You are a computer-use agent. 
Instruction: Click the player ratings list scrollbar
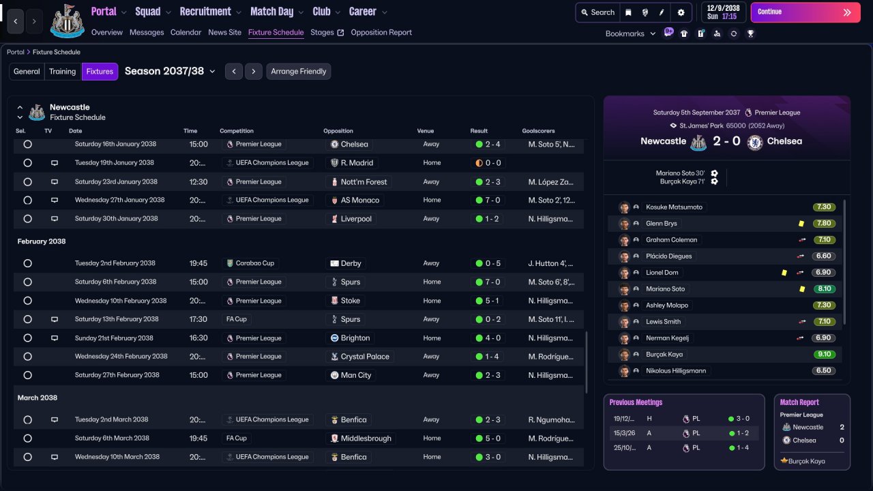[845, 262]
